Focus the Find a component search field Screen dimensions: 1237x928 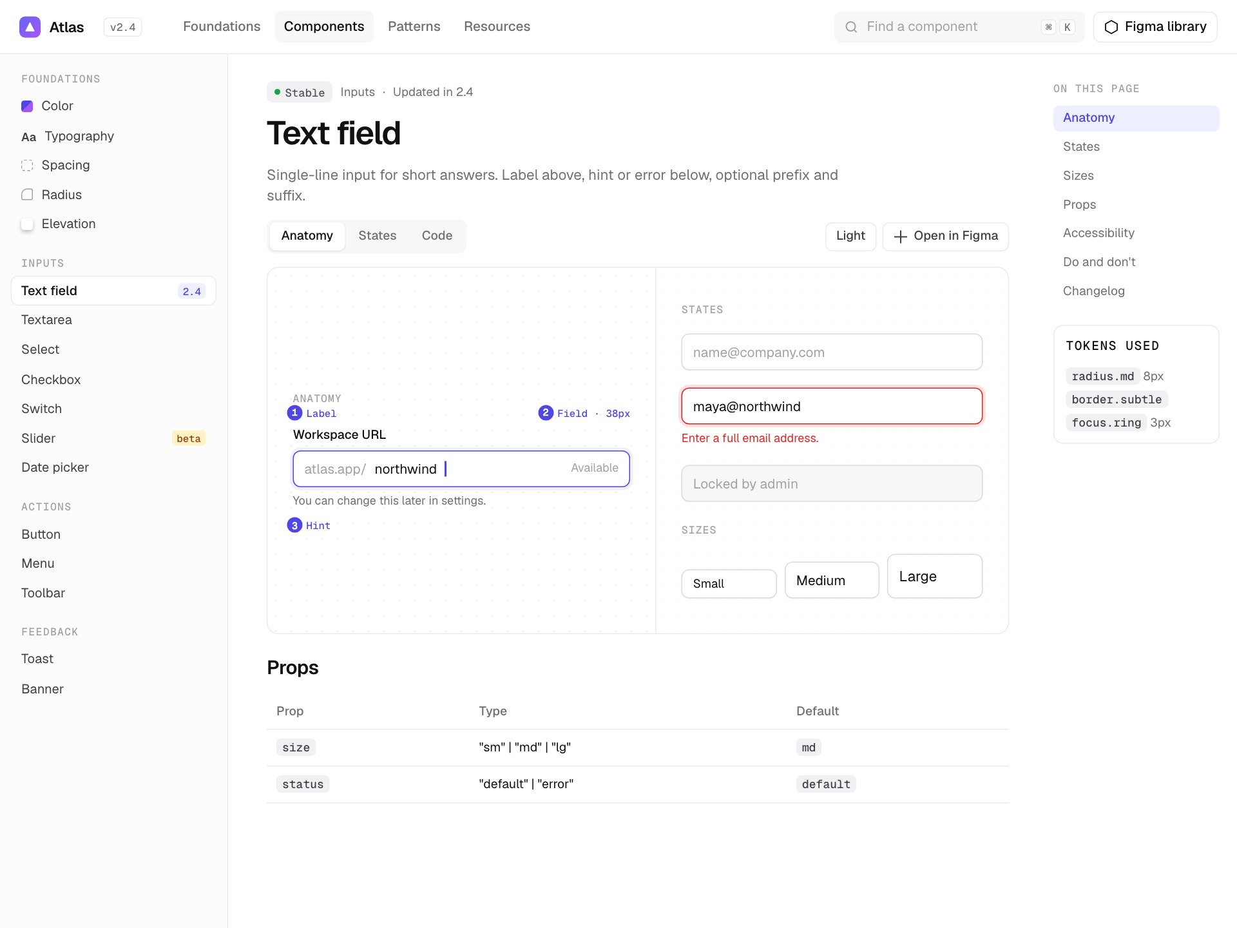click(959, 27)
